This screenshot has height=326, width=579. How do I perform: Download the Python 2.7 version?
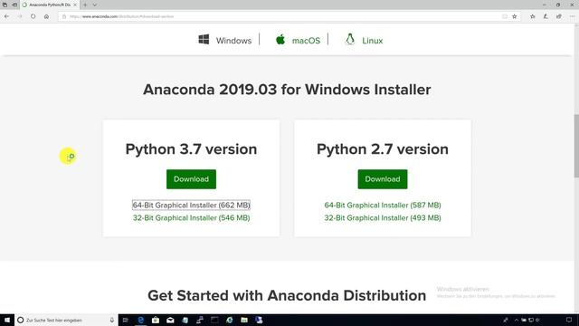[382, 179]
